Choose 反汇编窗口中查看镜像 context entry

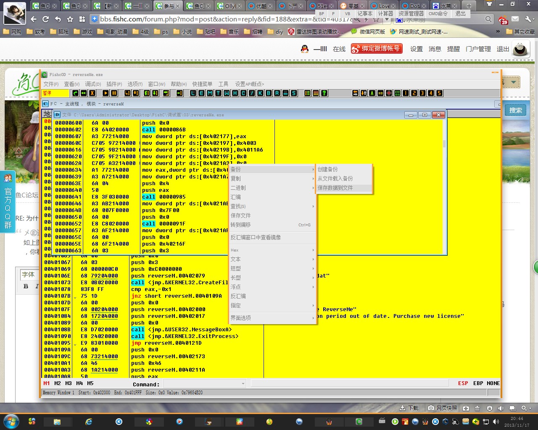click(272, 237)
